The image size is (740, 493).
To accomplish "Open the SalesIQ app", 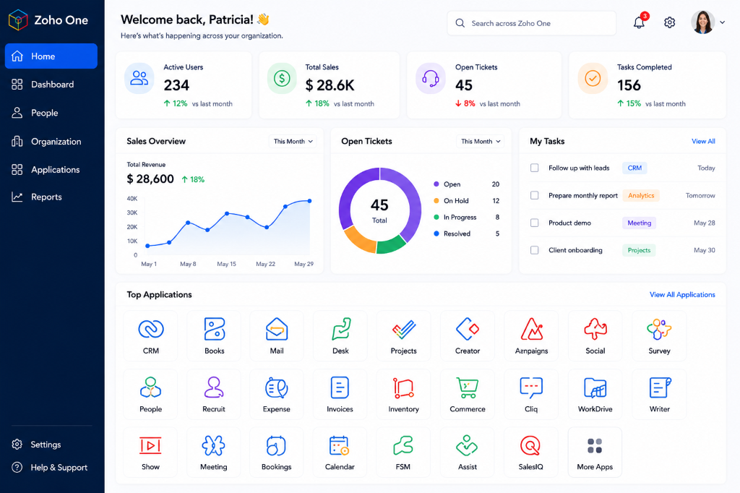I will [531, 453].
